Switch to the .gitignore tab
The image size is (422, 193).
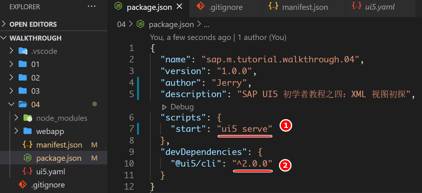click(225, 7)
